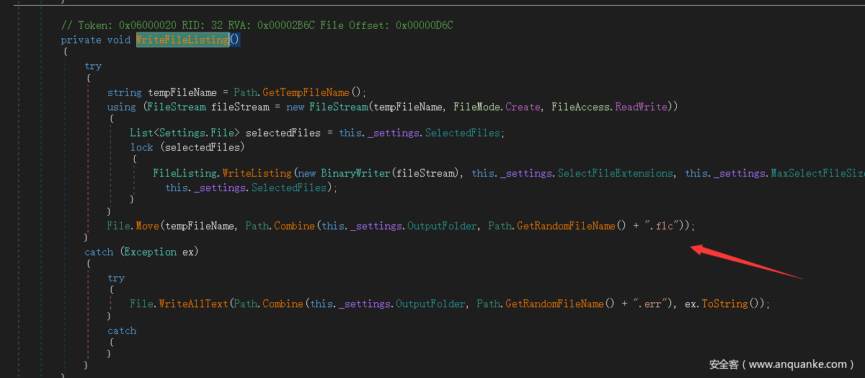Click the List<Settings.File> type declaration
Screen dimensions: 865x378
pyautogui.click(x=187, y=133)
